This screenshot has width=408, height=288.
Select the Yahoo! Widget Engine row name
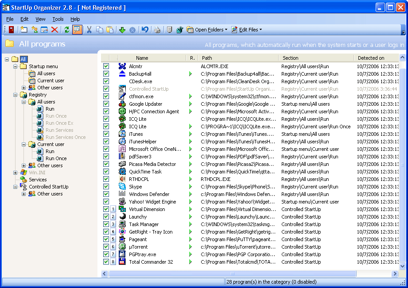click(x=152, y=202)
